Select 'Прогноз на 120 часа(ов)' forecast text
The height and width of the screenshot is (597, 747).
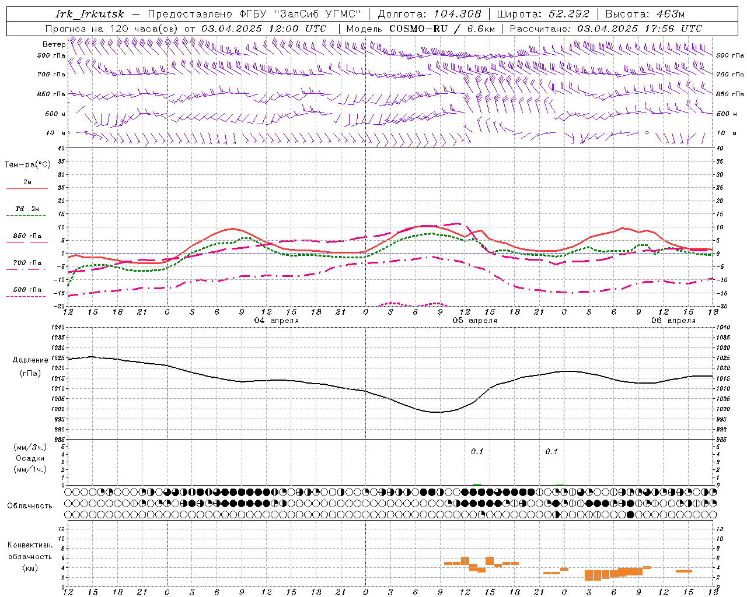[x=112, y=29]
